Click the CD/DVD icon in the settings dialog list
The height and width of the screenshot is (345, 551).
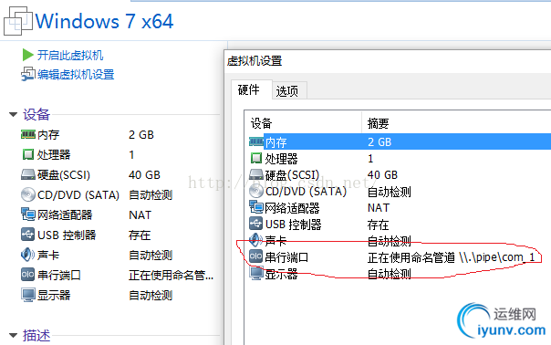pyautogui.click(x=256, y=191)
